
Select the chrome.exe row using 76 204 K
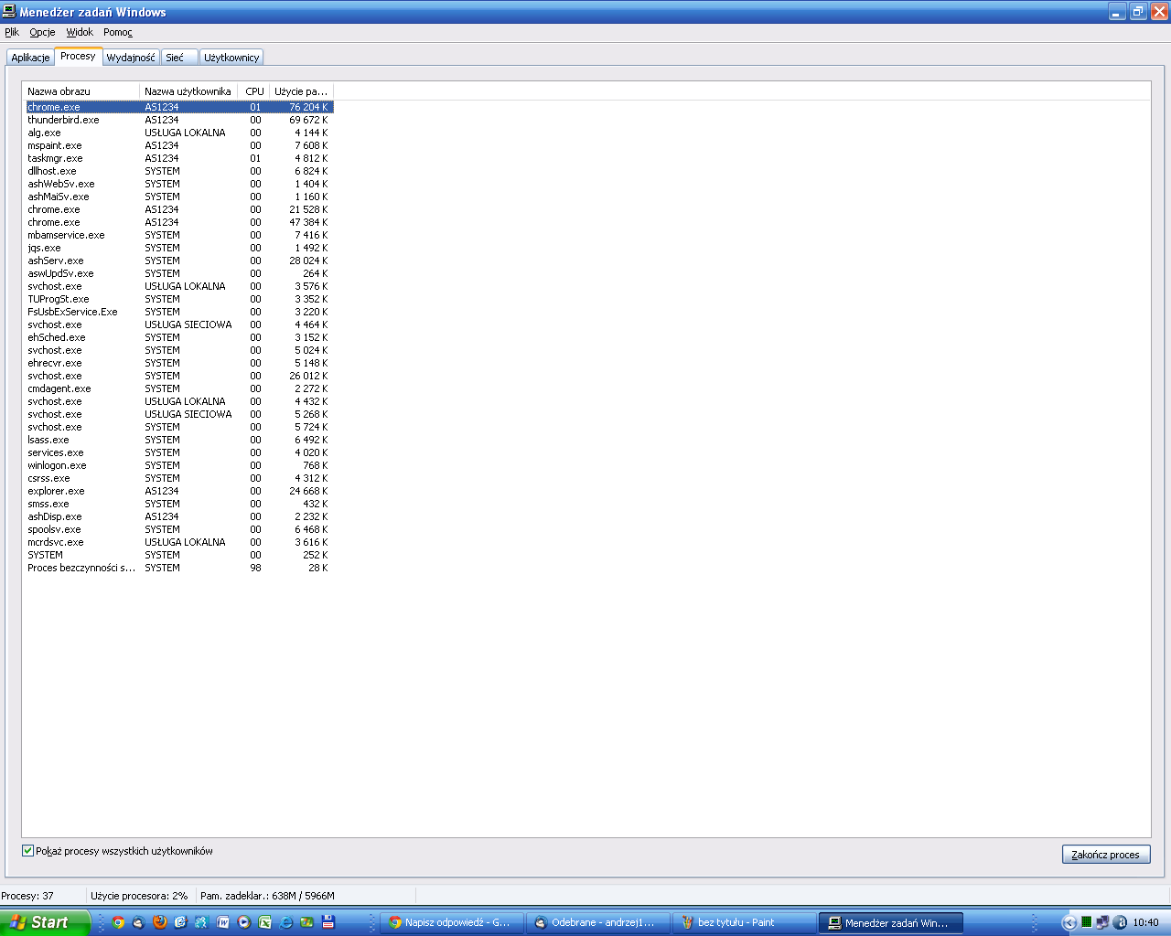[x=179, y=107]
